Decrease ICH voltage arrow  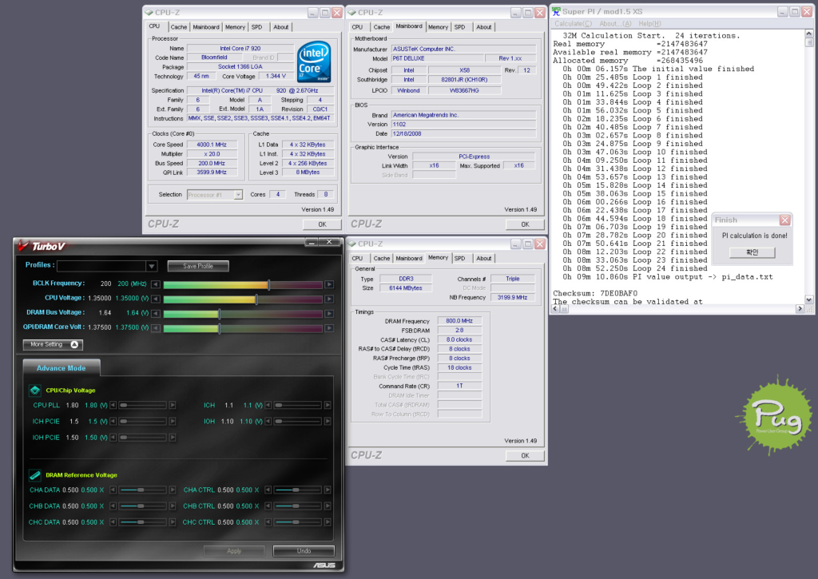(268, 406)
